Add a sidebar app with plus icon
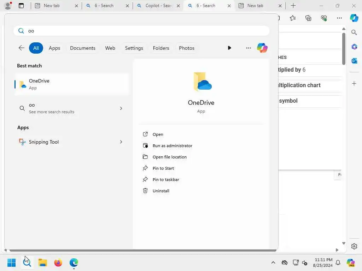The width and height of the screenshot is (362, 271). pos(354,83)
